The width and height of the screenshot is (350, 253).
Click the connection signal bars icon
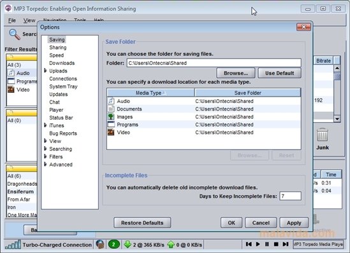13,245
